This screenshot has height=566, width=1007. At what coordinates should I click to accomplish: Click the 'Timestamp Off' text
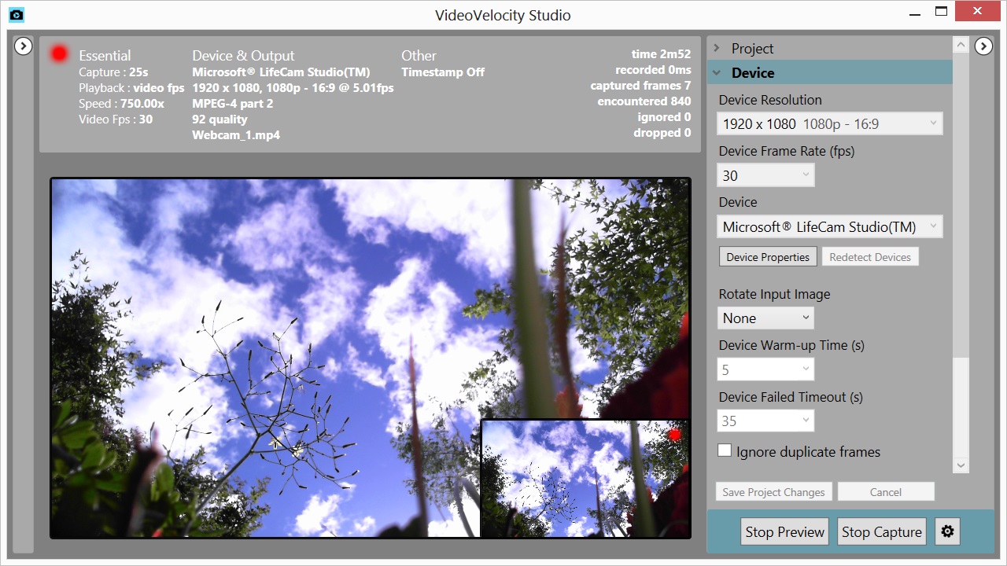(x=443, y=72)
